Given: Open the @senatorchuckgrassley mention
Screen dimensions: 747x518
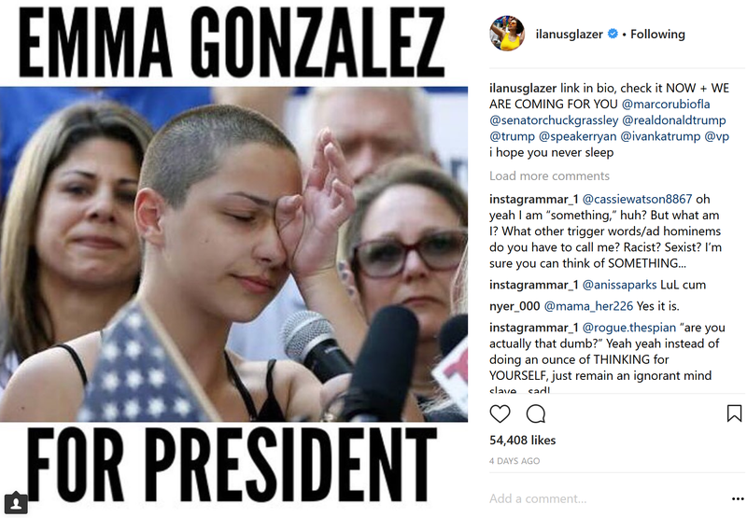Looking at the screenshot, I should point(554,120).
